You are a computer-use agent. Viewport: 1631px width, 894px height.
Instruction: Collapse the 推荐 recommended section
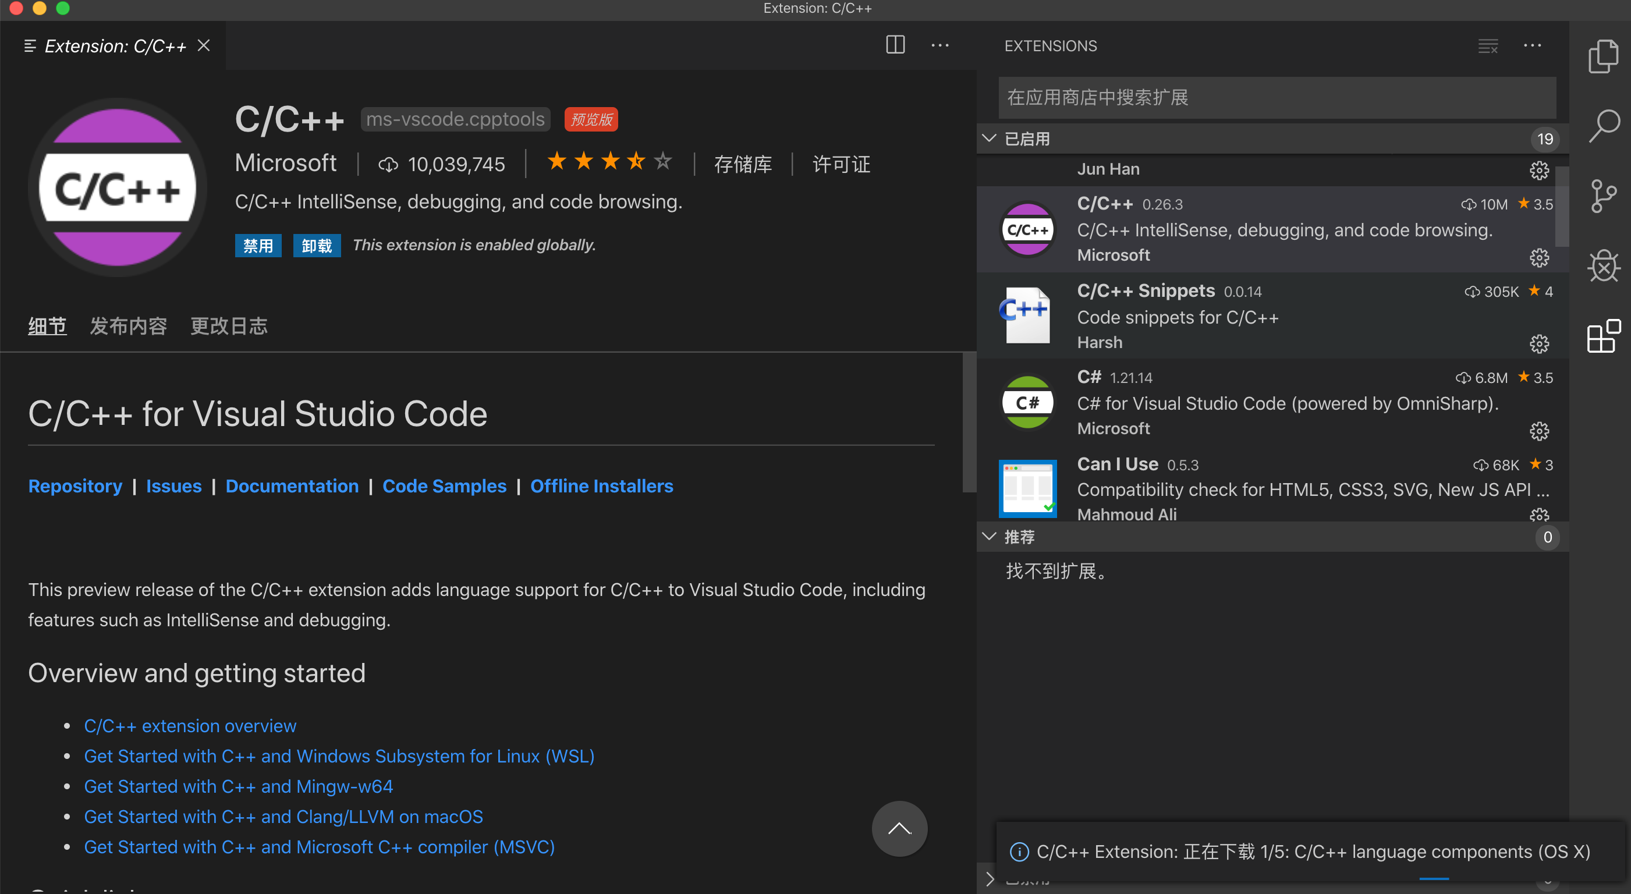pyautogui.click(x=989, y=536)
